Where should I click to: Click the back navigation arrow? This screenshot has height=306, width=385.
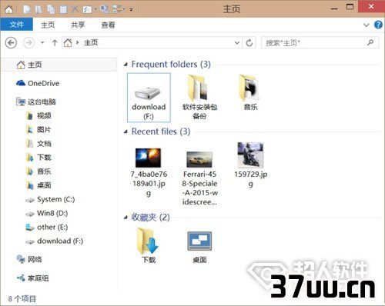11,43
